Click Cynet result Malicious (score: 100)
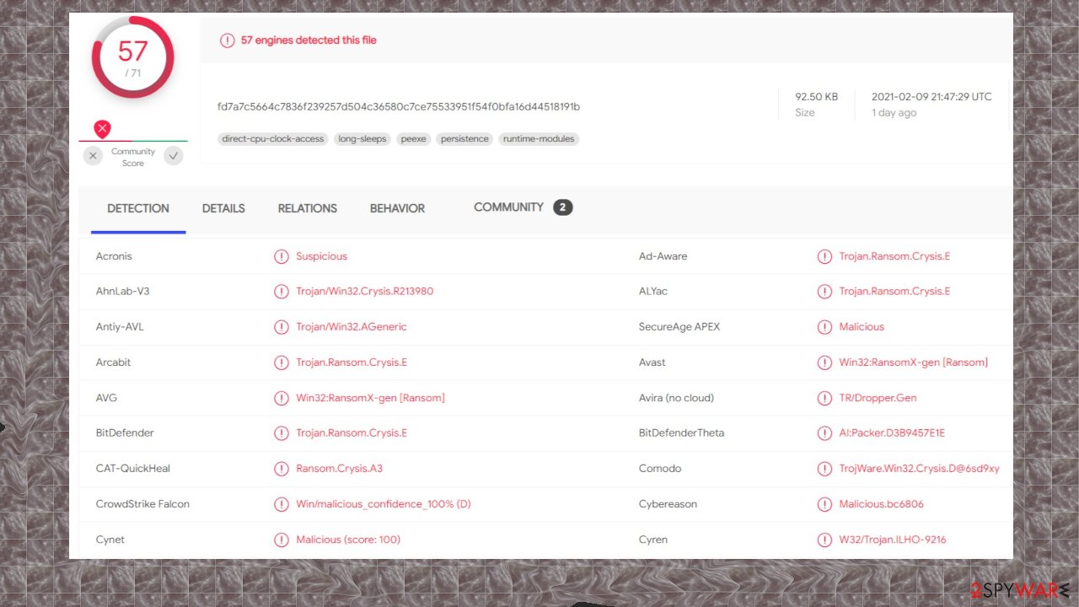 pos(348,540)
